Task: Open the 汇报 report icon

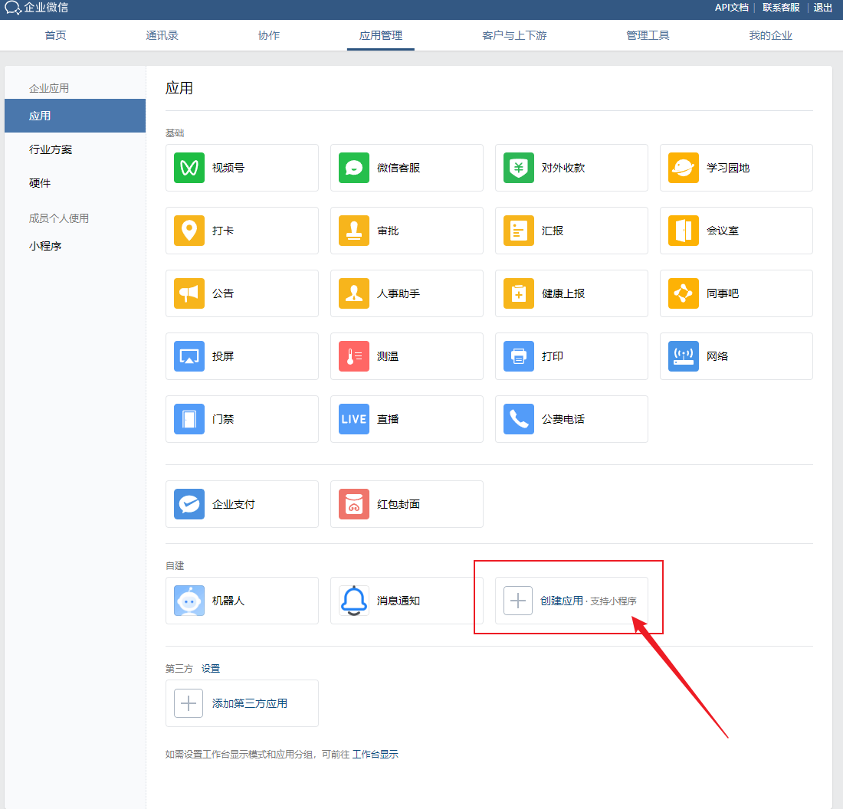Action: [x=518, y=231]
